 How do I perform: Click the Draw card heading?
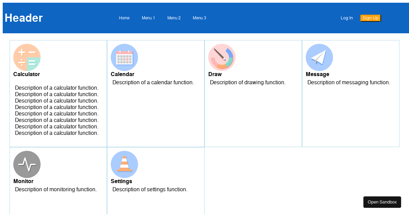[x=215, y=74]
